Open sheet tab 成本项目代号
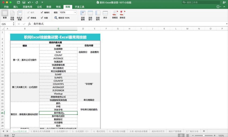The height and width of the screenshot is (137, 228). 158,131
